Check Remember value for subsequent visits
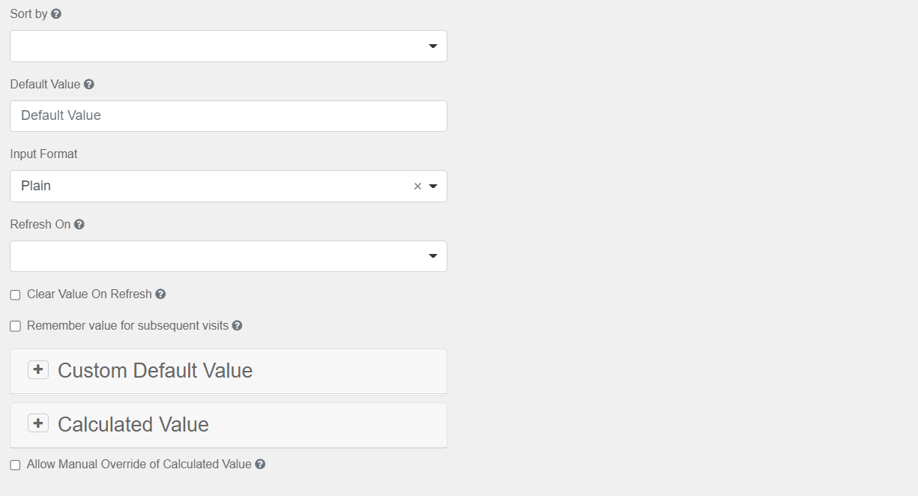The image size is (918, 496). pos(15,326)
